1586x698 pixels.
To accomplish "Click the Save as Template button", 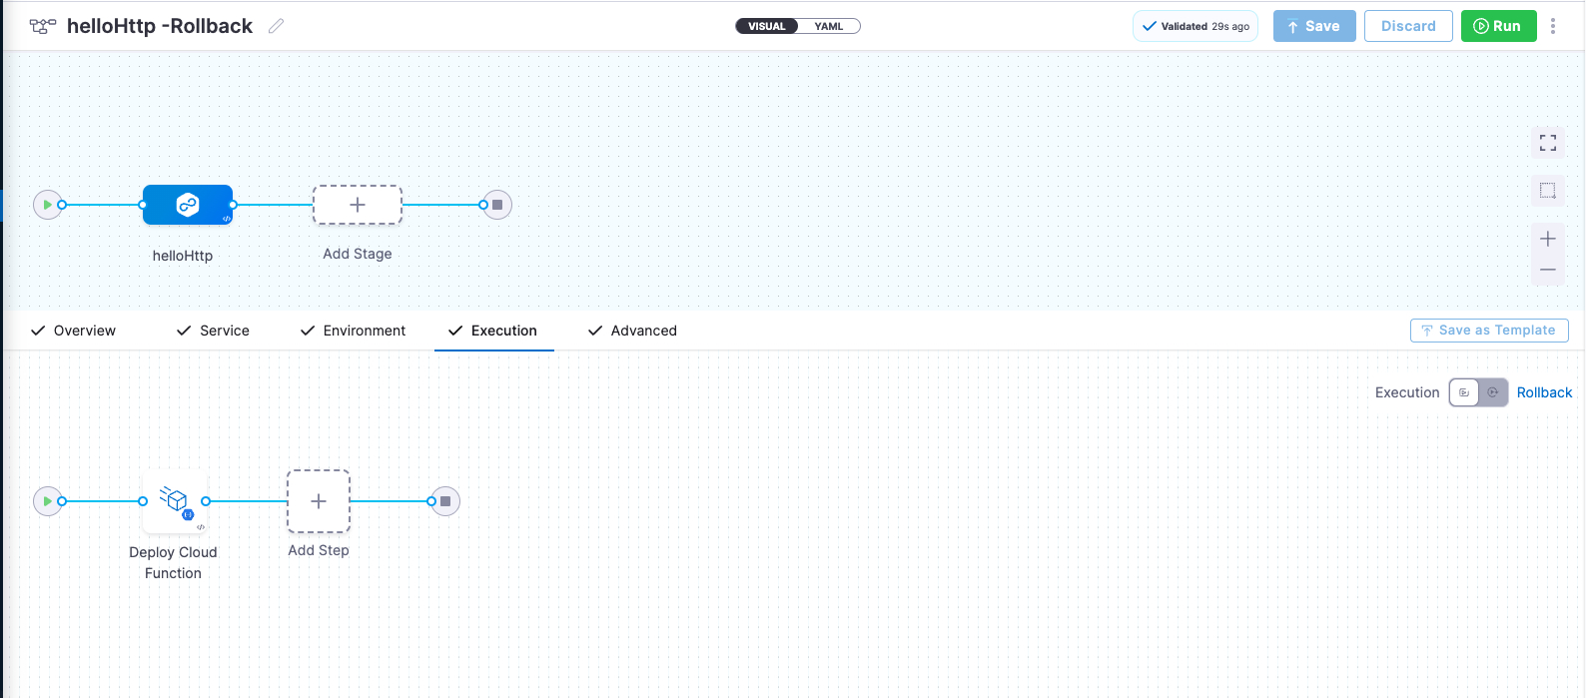I will (x=1489, y=331).
